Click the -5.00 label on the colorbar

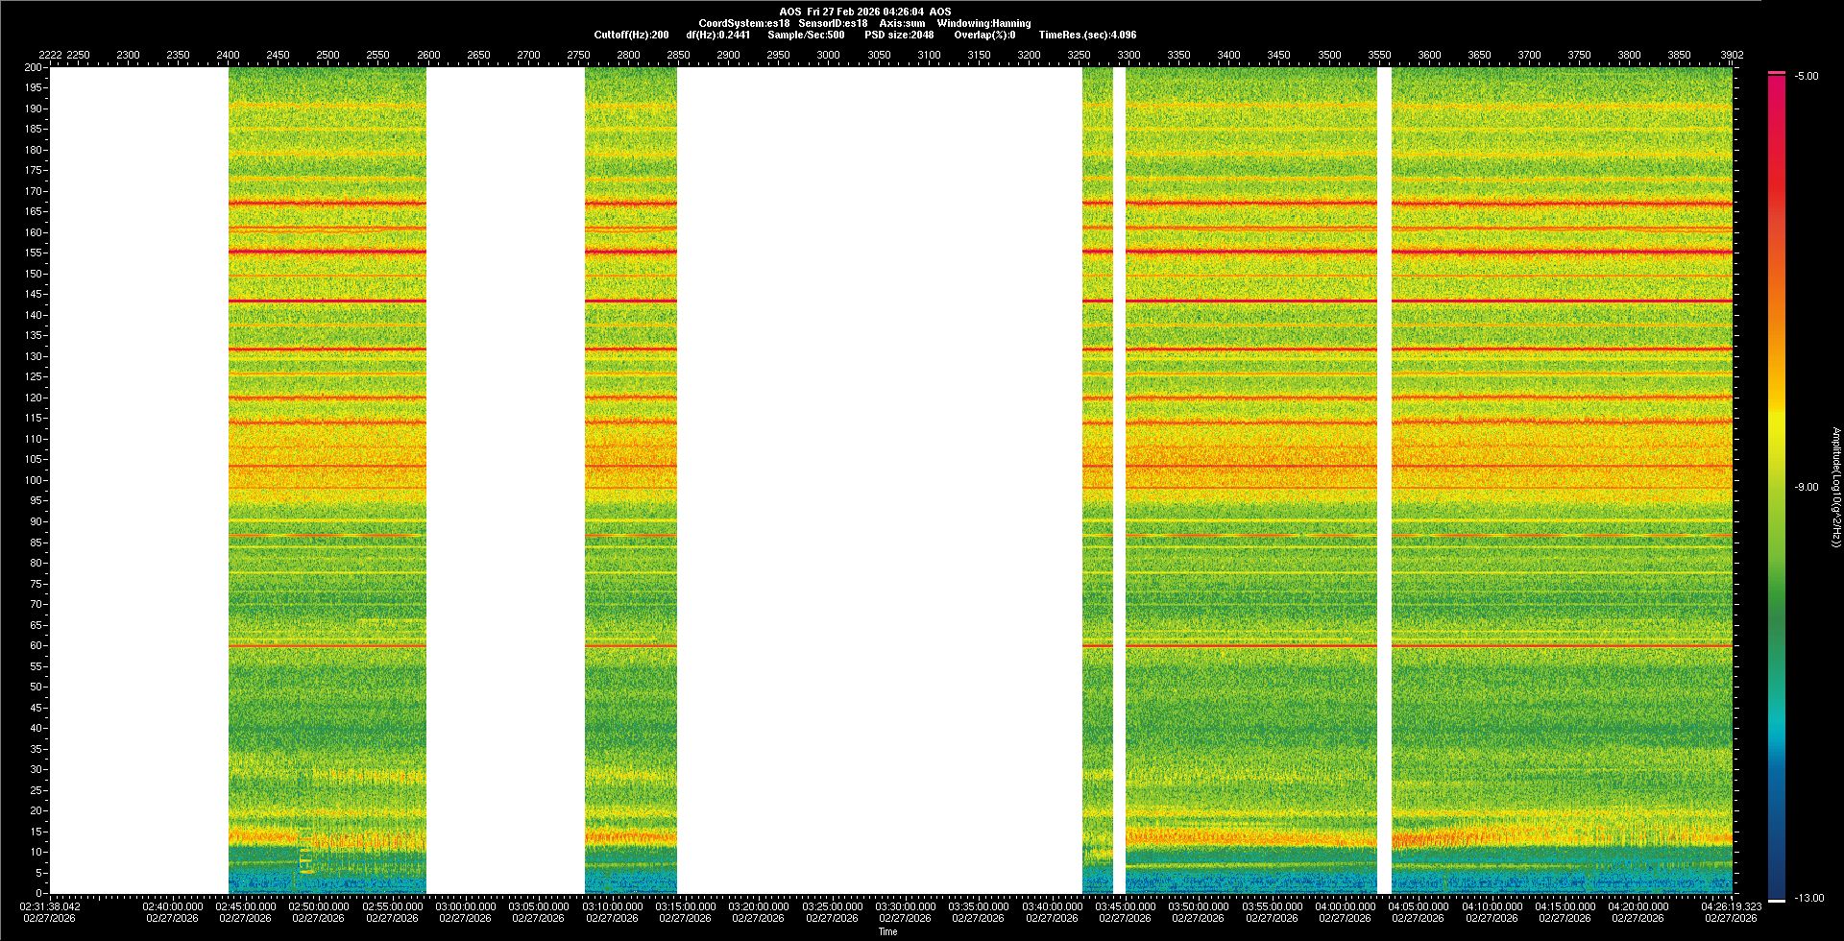pos(1807,77)
